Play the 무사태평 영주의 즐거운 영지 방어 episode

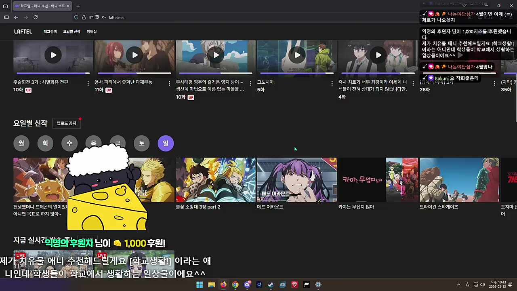[216, 55]
